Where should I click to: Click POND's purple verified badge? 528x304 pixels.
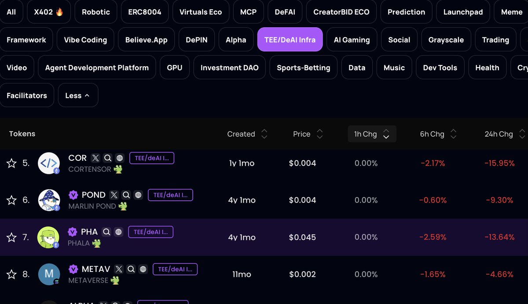(73, 195)
